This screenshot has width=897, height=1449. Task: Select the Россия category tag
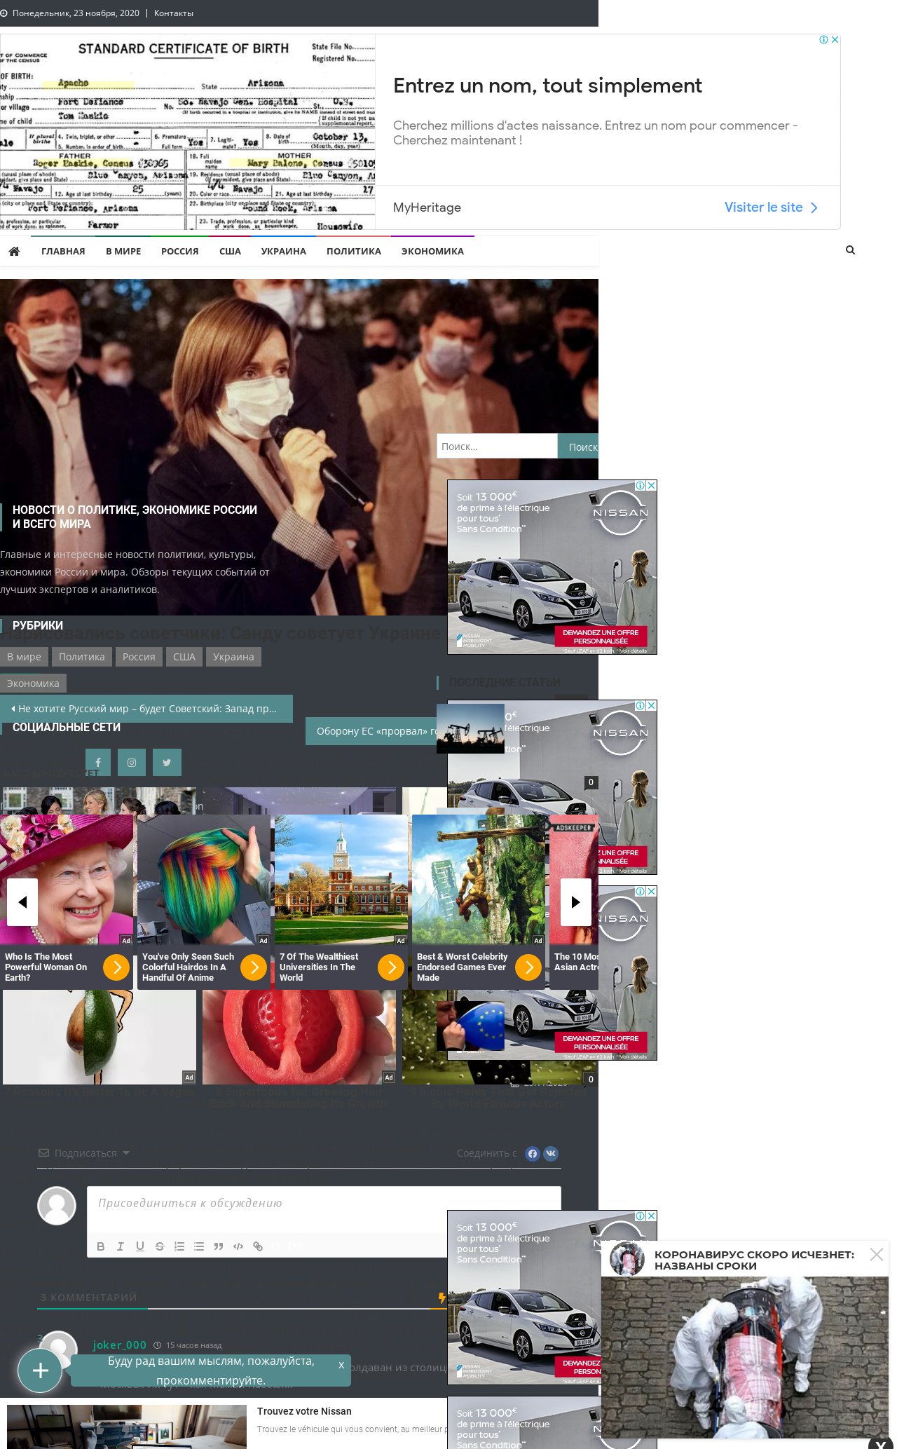tap(139, 657)
